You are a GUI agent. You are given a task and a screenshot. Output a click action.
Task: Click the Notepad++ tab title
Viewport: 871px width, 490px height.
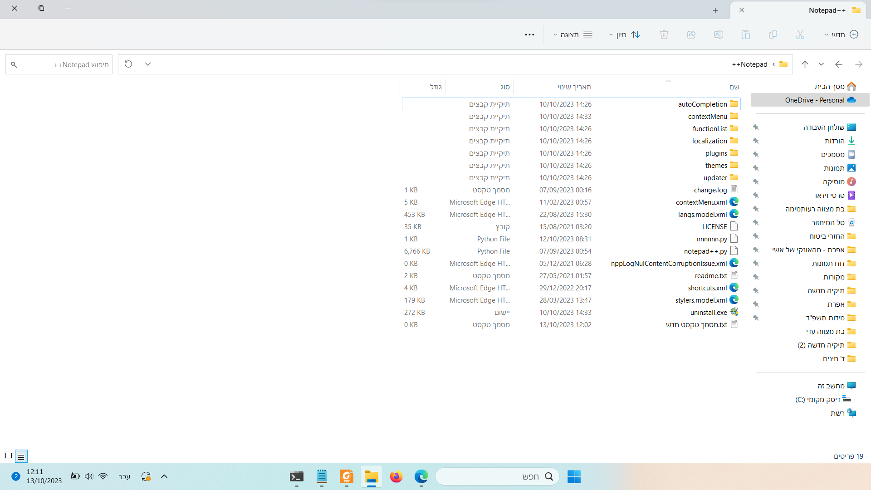pos(827,10)
